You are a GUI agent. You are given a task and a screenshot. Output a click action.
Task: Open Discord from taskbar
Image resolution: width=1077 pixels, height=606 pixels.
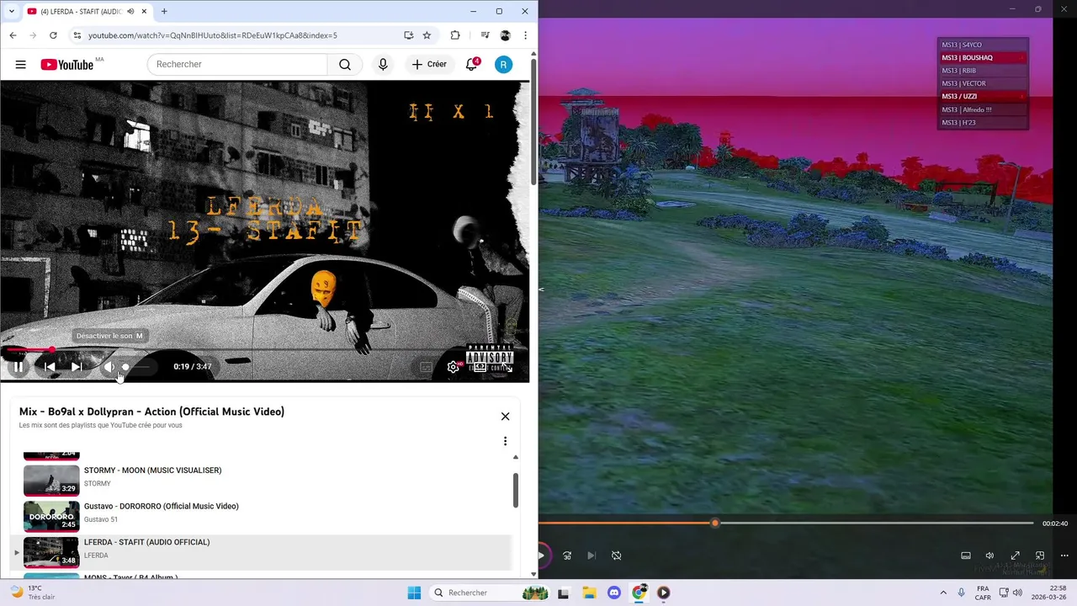click(614, 593)
